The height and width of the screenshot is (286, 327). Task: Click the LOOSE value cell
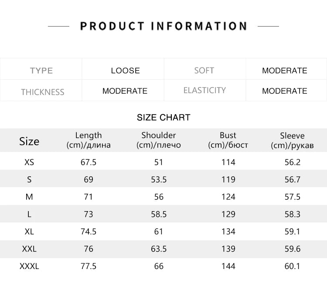(x=125, y=71)
